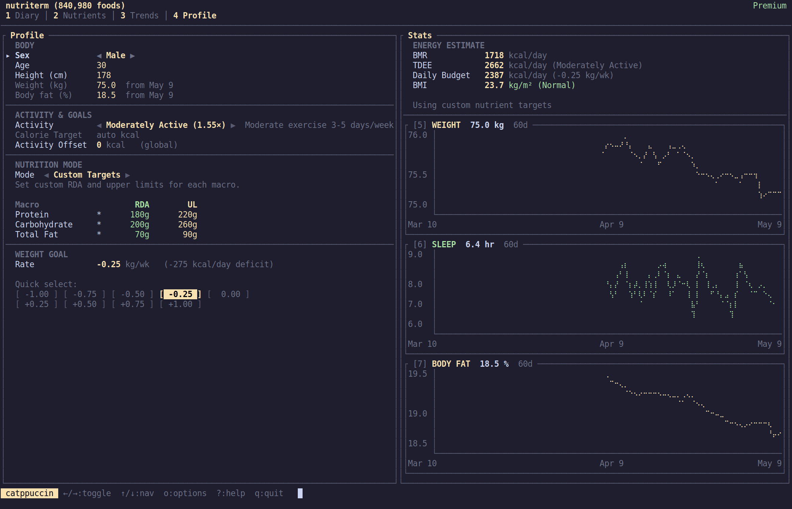Click right arrow after Custom Targets

pyautogui.click(x=128, y=175)
